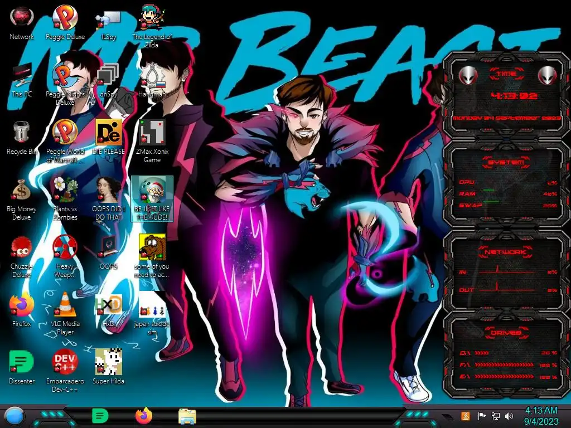Screen dimensions: 571x428
Task: Select VLC Media Player icon
Action: tap(65, 314)
